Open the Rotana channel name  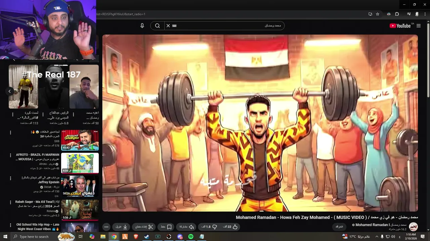[51, 211]
